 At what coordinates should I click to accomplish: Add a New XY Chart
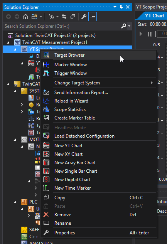pos(98,154)
